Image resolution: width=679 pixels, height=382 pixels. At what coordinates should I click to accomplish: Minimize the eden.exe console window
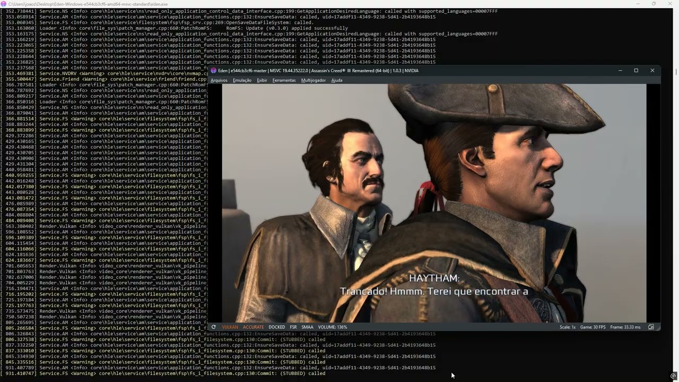[638, 3]
